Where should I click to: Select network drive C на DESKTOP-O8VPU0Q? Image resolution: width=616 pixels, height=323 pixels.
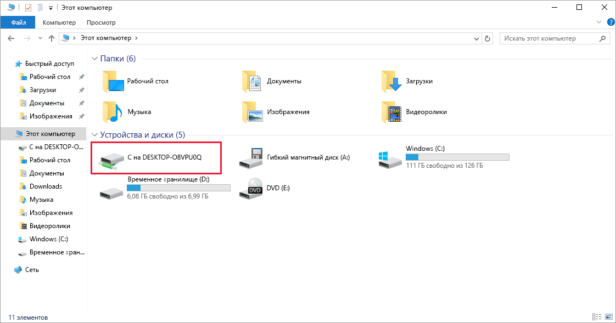point(156,158)
